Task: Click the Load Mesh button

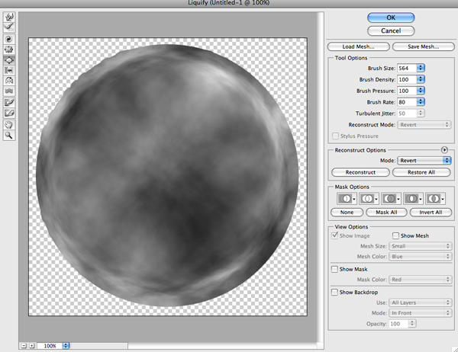Action: tap(359, 46)
